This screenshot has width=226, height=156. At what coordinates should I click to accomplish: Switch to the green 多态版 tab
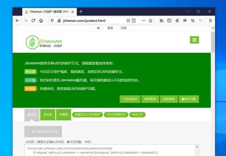coord(48,115)
